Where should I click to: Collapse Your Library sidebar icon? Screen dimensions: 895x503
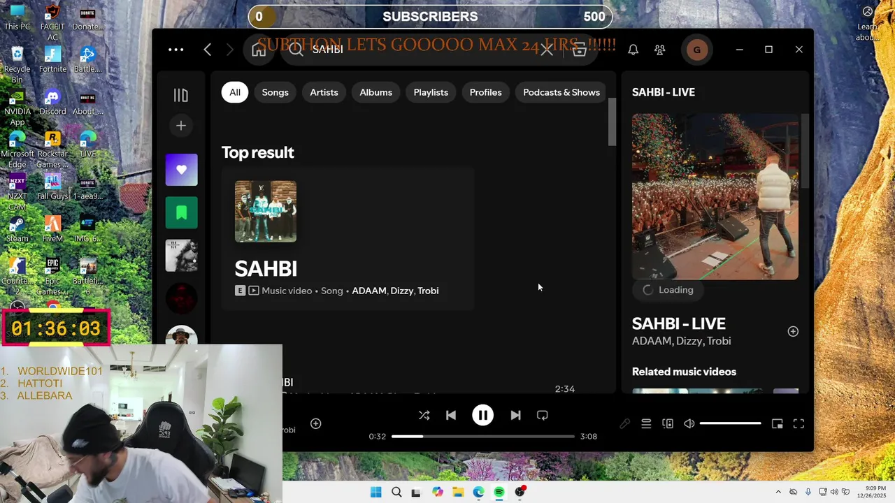(x=181, y=95)
